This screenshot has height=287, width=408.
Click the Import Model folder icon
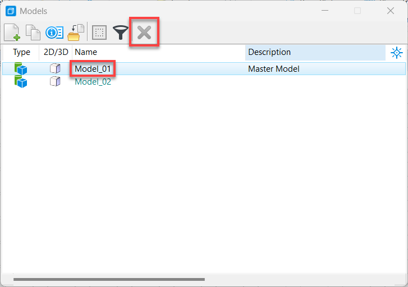point(76,33)
